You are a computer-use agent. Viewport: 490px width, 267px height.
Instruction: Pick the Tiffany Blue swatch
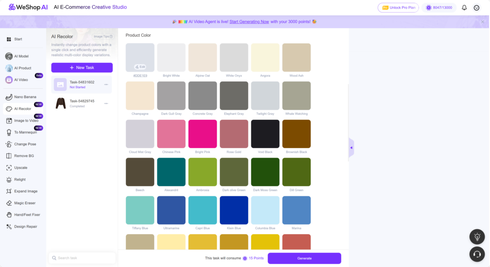click(x=140, y=210)
